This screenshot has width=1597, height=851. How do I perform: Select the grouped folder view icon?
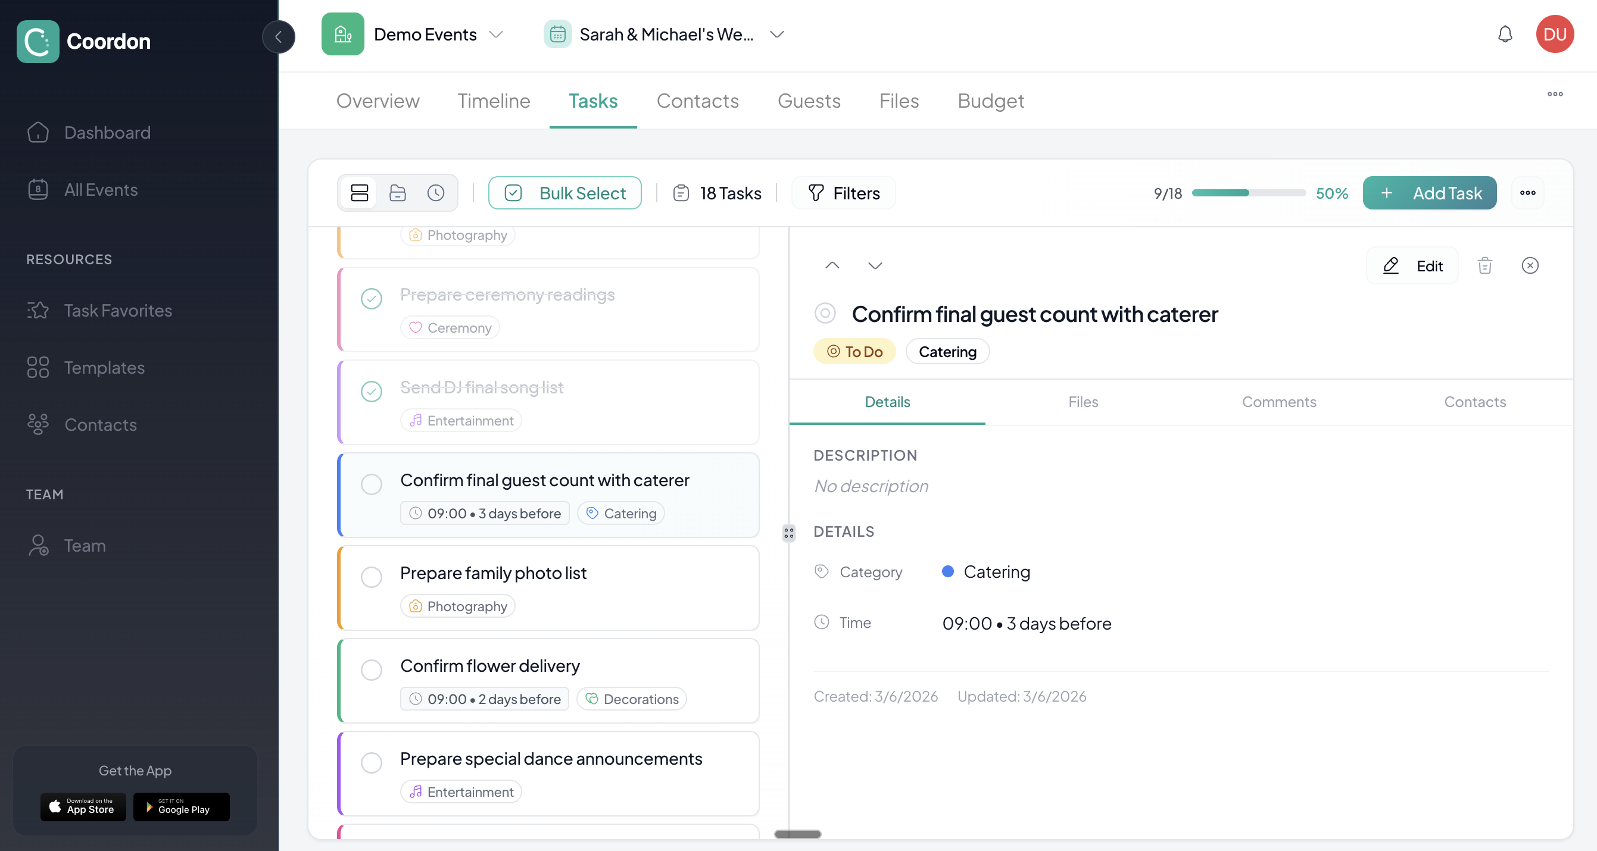click(397, 193)
